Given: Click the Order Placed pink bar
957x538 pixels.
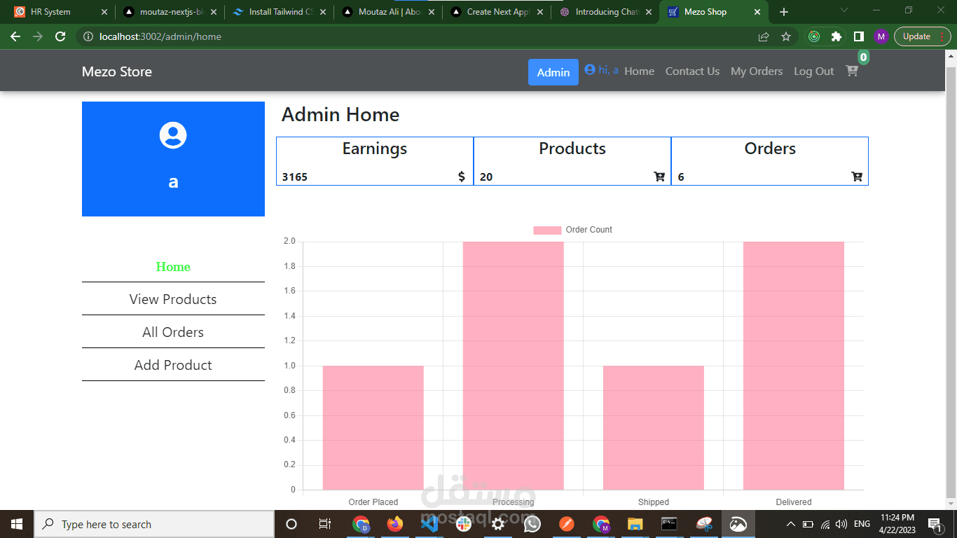Looking at the screenshot, I should coord(373,427).
